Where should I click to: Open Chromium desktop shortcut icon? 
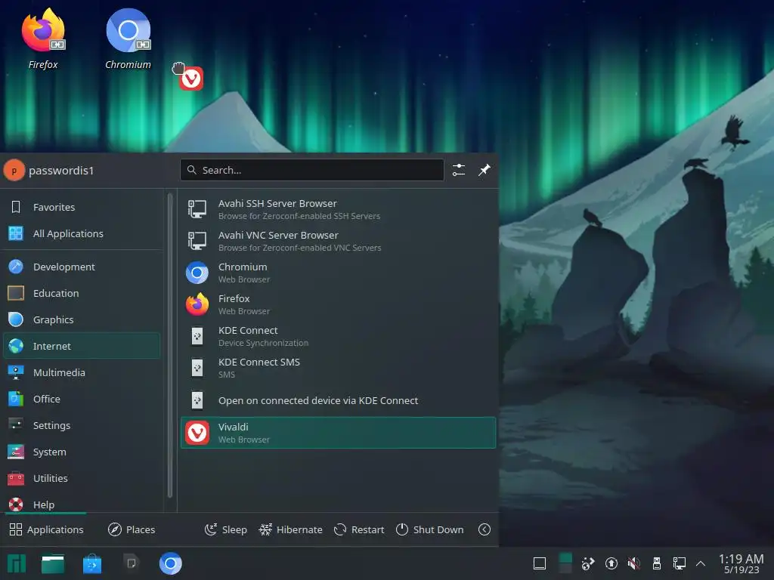click(128, 30)
